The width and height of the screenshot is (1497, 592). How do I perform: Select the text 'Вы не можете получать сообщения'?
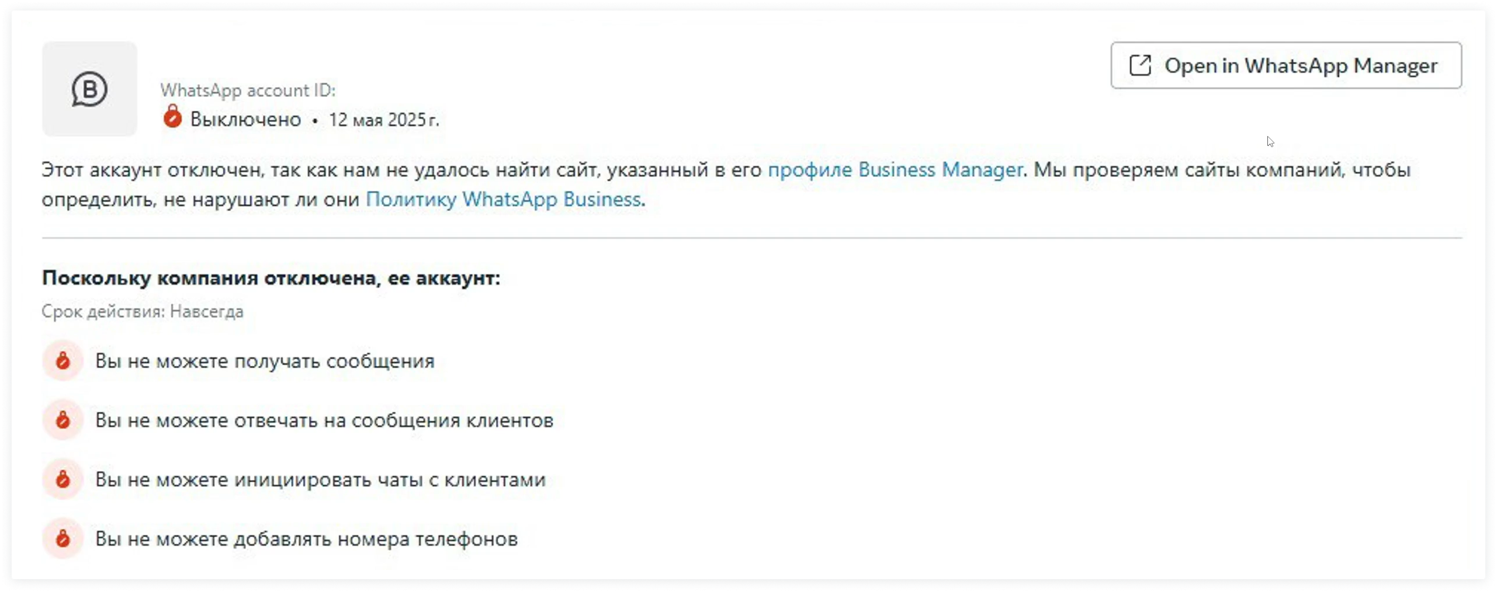265,361
